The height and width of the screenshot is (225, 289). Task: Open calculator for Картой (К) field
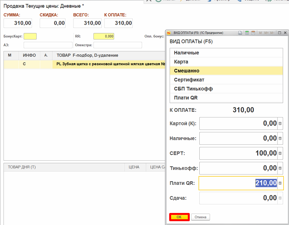[280, 124]
